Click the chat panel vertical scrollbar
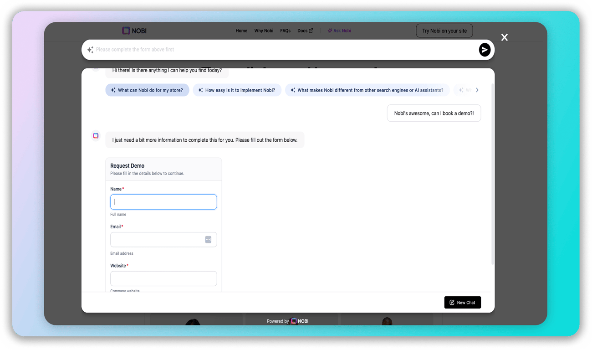Viewport: 592px width, 350px height. point(493,173)
